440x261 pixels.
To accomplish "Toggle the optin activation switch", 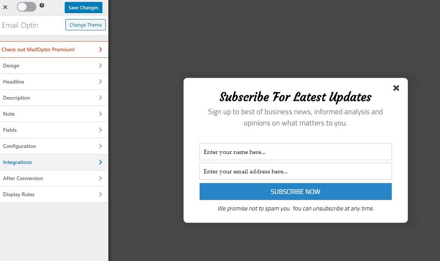I will click(26, 7).
